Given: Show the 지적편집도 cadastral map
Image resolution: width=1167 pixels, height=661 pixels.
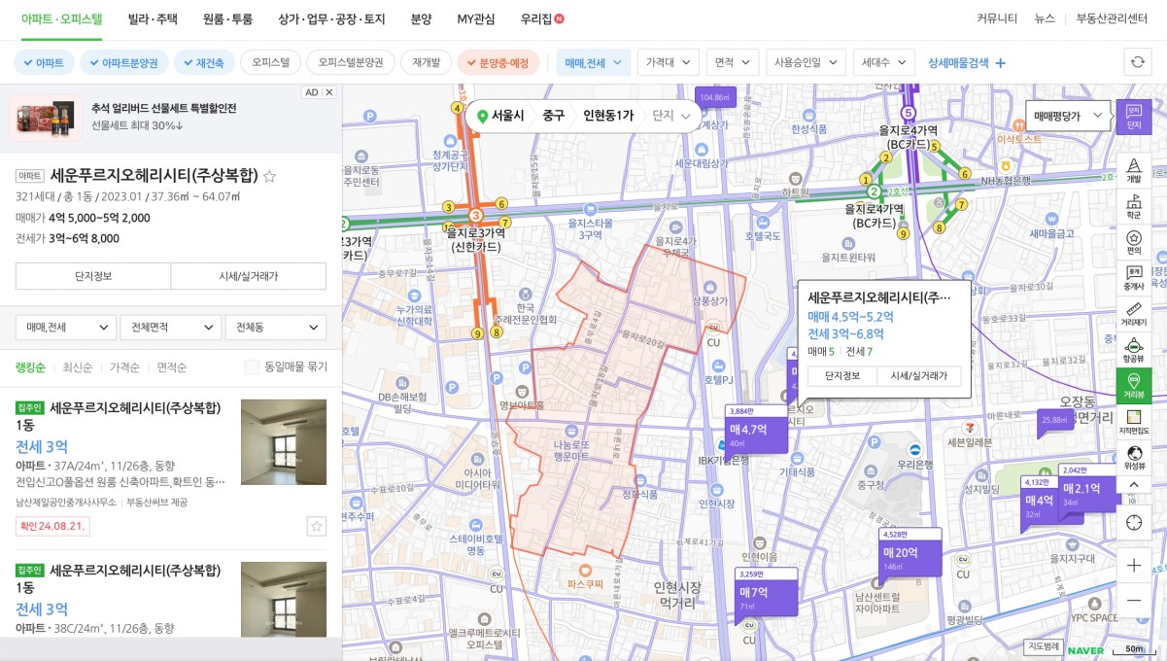Looking at the screenshot, I should pyautogui.click(x=1134, y=422).
